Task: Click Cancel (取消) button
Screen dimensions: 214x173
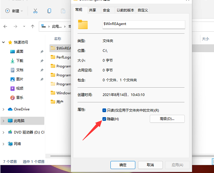Action: pos(150,165)
